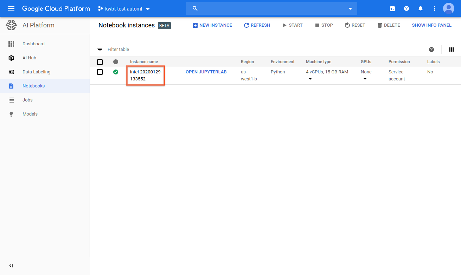Open Models in the sidebar

coord(45,114)
